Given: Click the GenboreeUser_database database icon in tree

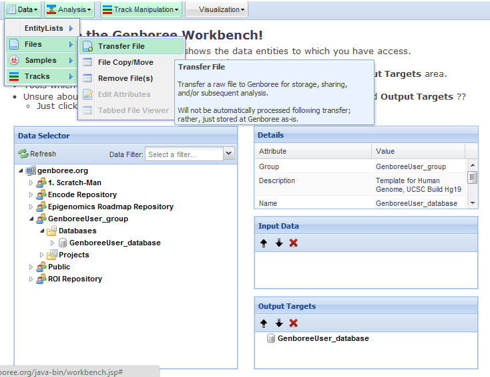Looking at the screenshot, I should 63,243.
